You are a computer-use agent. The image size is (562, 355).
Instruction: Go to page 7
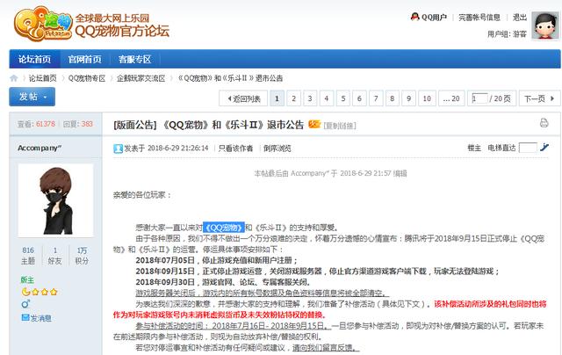[x=376, y=98]
